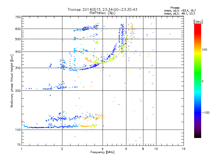Screen dimensions: 216x162
Task: Click the 'Phases' label above the statistics
Action: [175, 8]
